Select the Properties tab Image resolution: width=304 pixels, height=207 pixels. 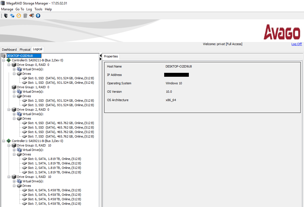point(111,56)
